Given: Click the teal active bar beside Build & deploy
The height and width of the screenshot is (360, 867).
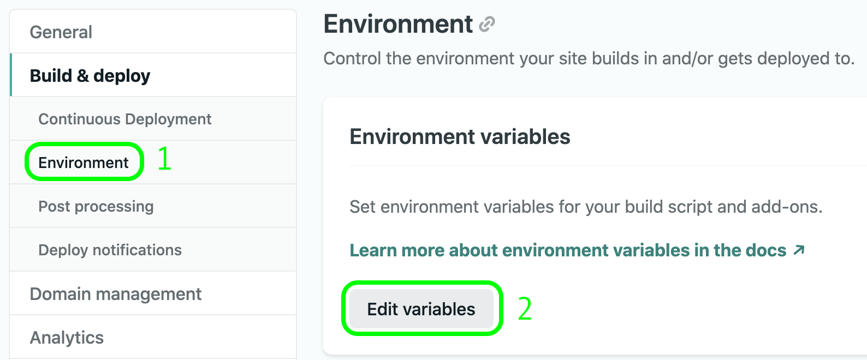Looking at the screenshot, I should pyautogui.click(x=11, y=75).
